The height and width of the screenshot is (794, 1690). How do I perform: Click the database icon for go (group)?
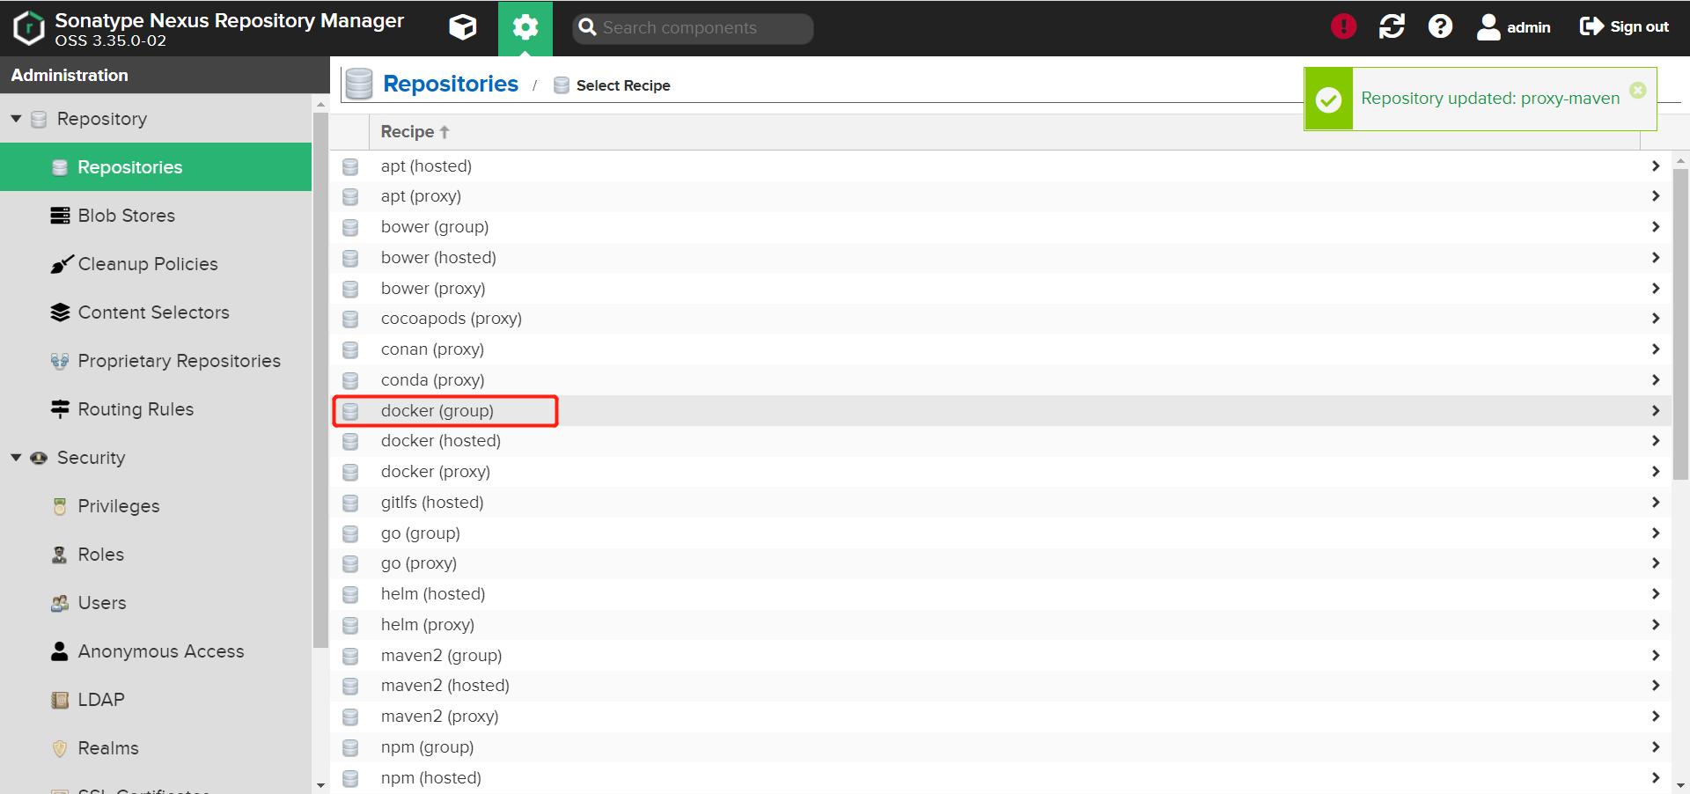point(350,533)
